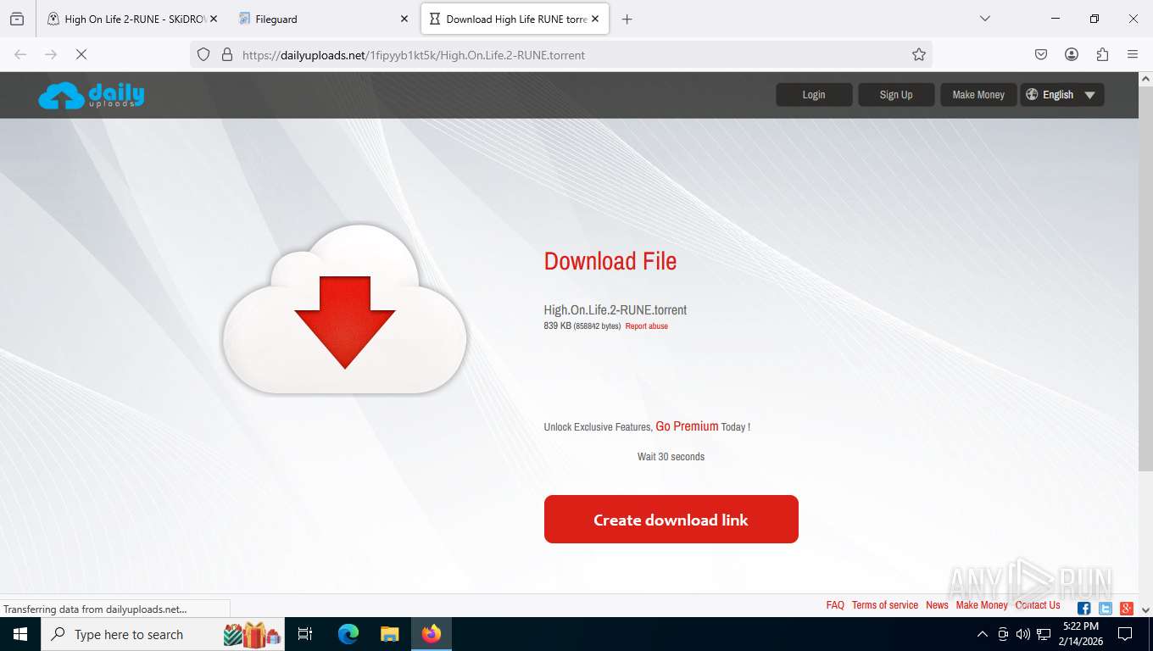Screen dimensions: 1153x651
Task: Click the Login button
Action: click(814, 95)
